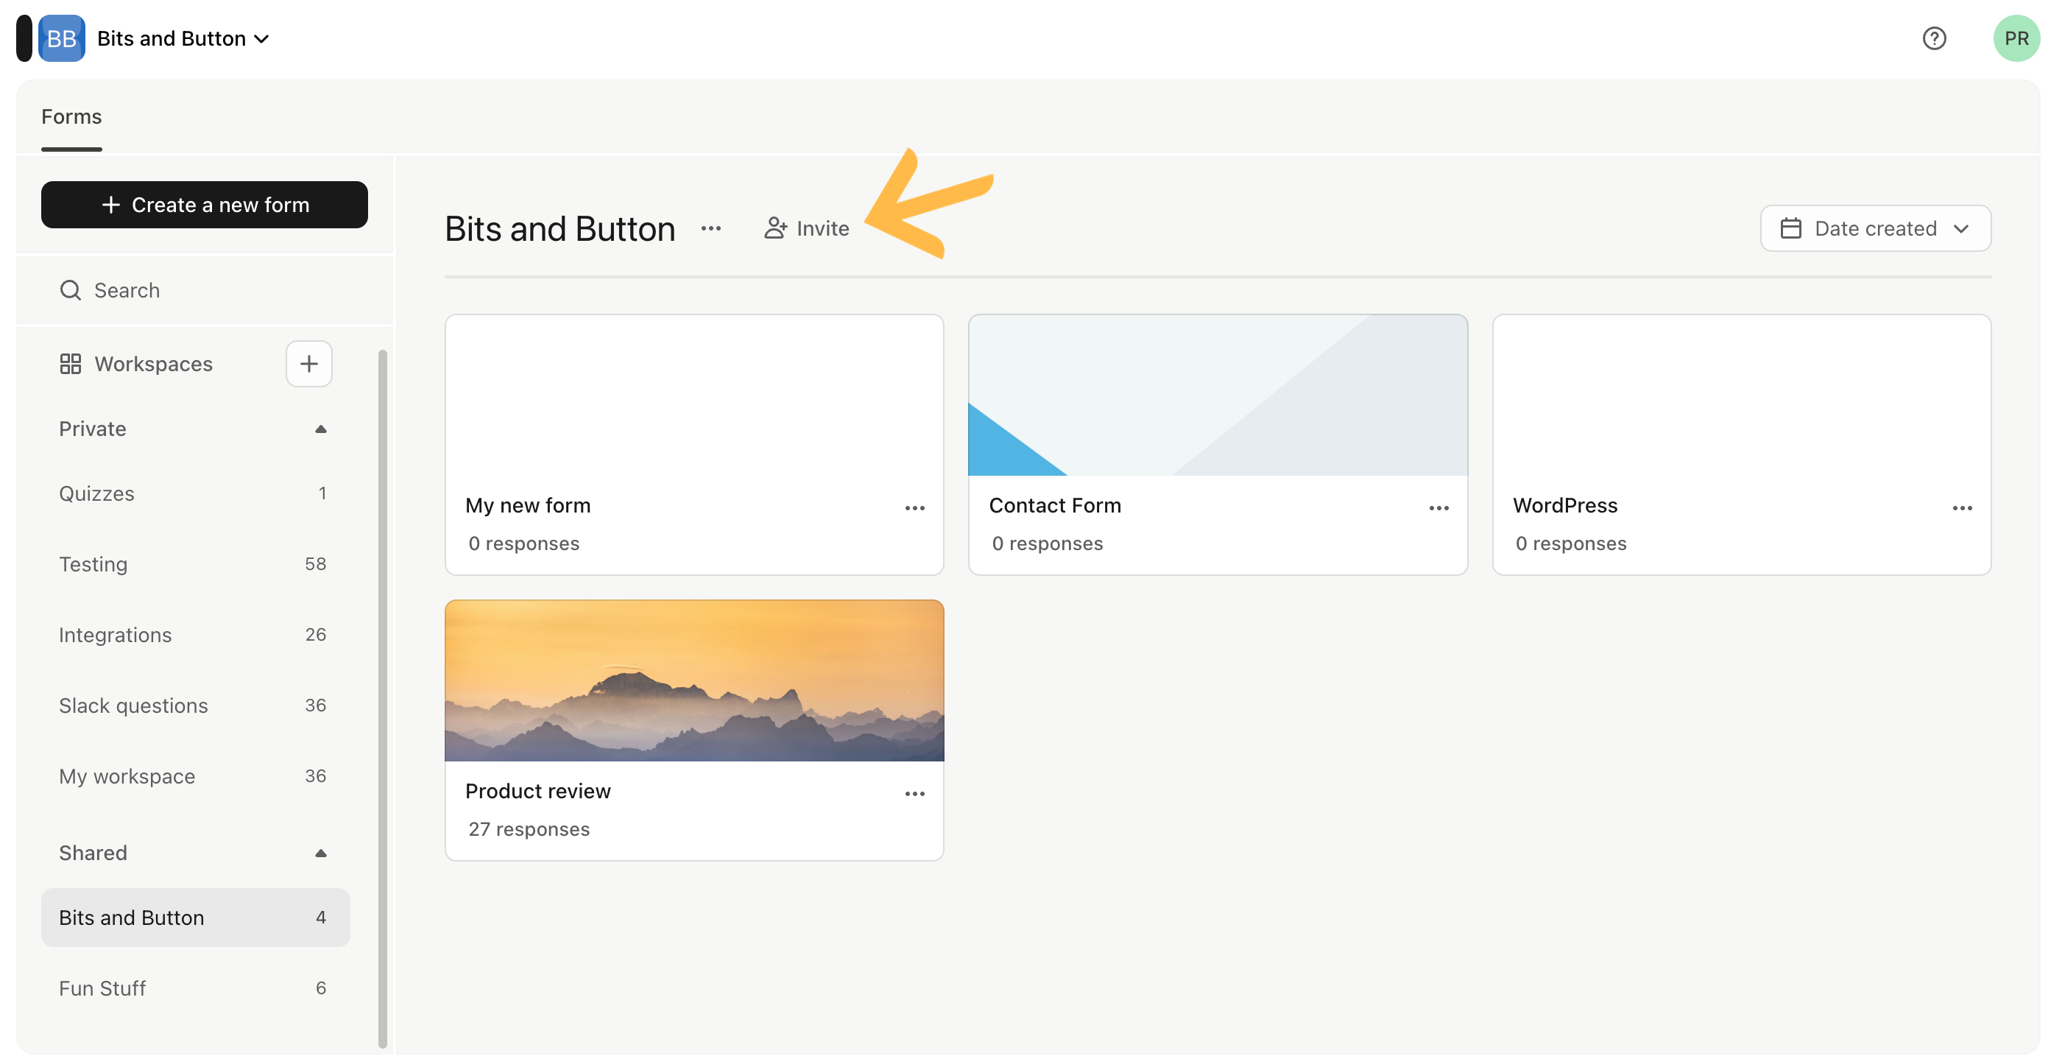Click the My new form title

pyautogui.click(x=528, y=506)
